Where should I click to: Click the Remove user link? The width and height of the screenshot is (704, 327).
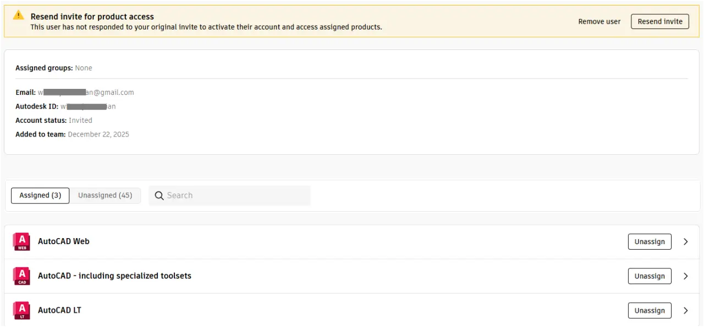pyautogui.click(x=599, y=21)
